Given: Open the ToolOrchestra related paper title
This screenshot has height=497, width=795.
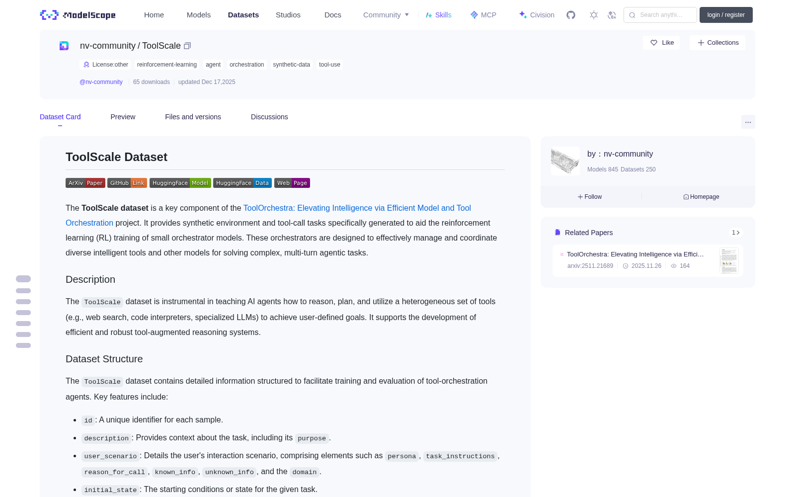Looking at the screenshot, I should click(x=635, y=254).
